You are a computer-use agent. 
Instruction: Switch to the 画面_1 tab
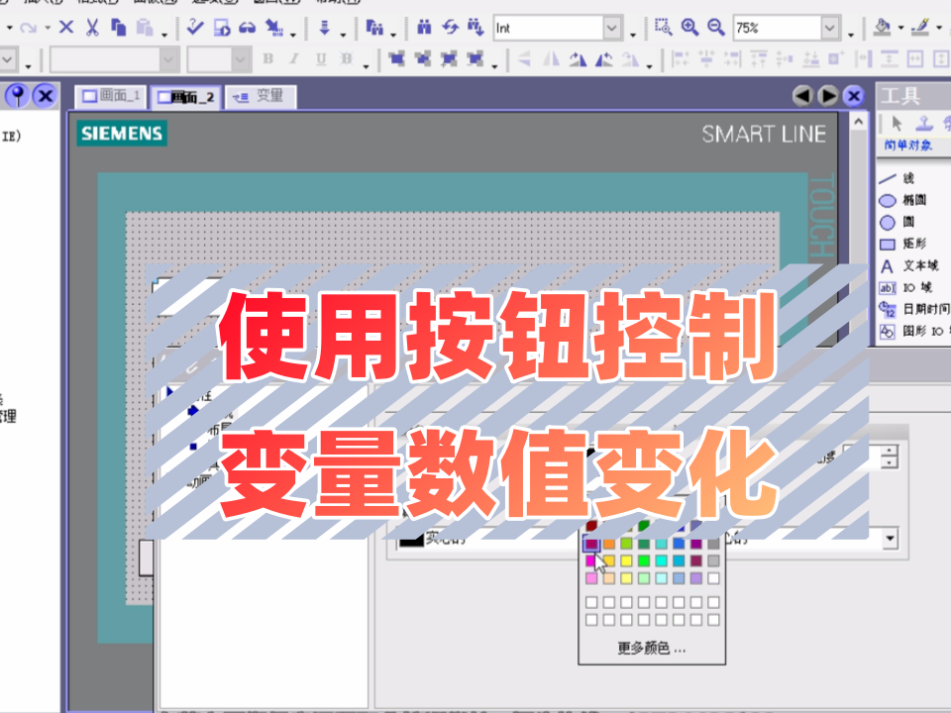[111, 96]
